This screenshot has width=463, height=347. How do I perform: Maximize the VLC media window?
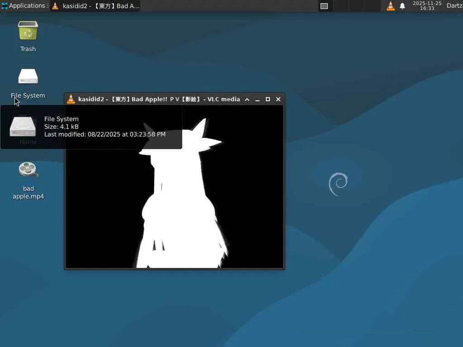[268, 99]
